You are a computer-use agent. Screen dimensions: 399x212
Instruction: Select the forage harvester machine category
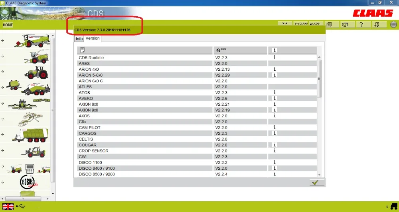(37, 56)
